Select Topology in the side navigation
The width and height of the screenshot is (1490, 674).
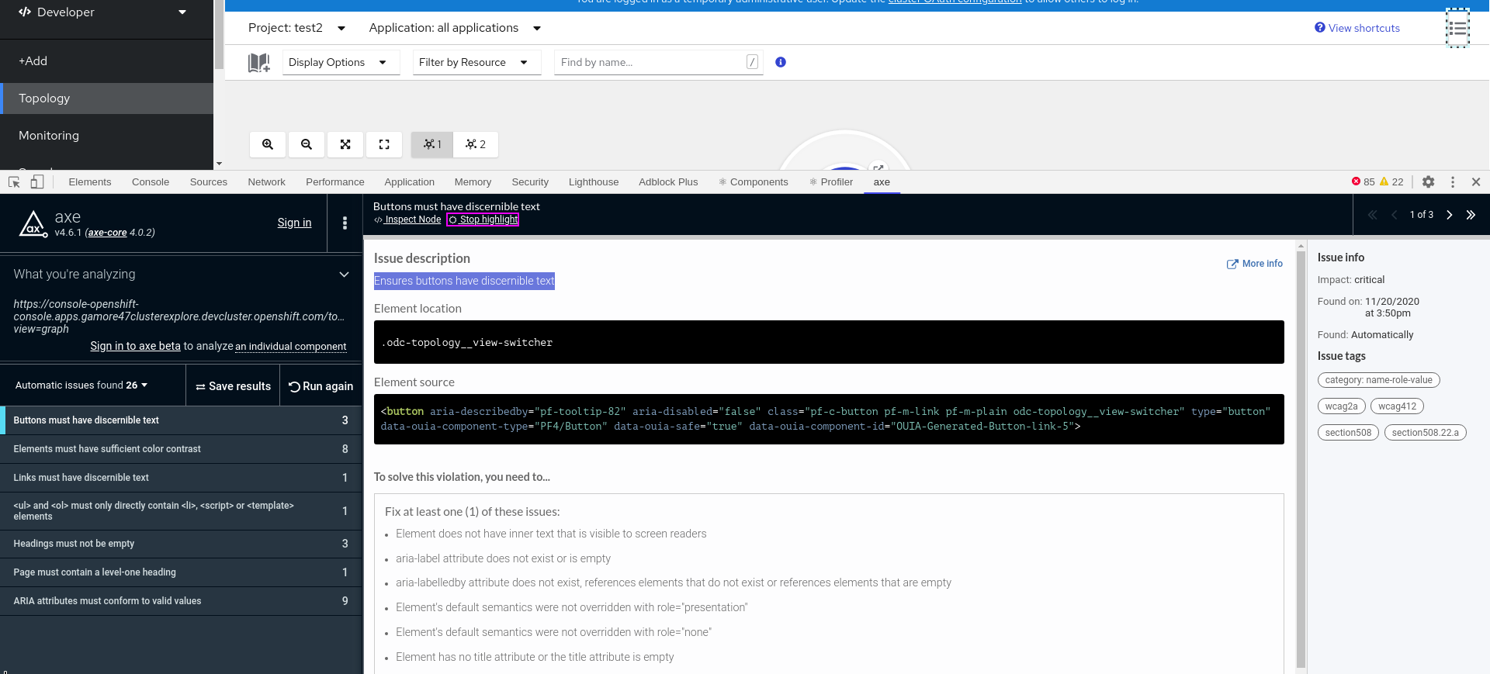click(106, 99)
